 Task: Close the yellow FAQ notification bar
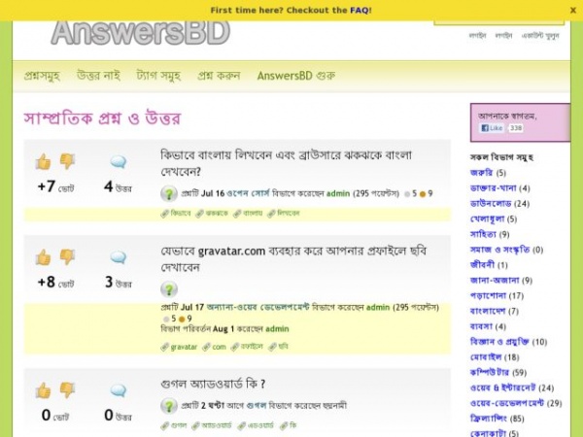[573, 11]
